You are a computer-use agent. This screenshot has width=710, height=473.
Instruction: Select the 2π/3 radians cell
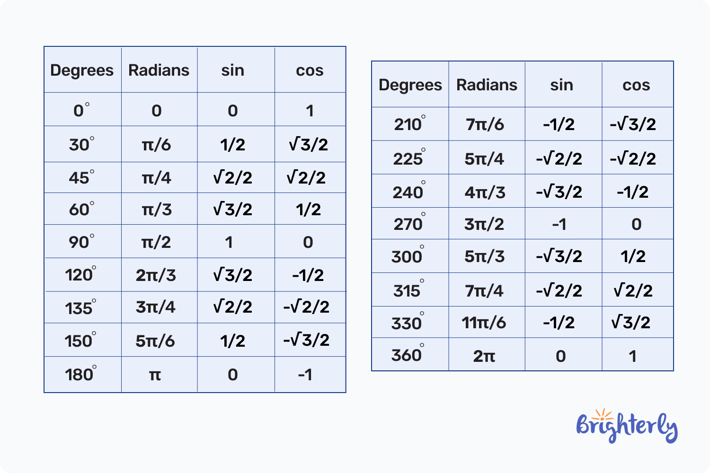[x=156, y=275]
